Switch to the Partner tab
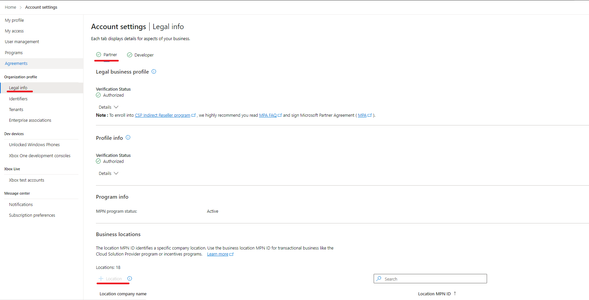589x300 pixels. coord(107,55)
